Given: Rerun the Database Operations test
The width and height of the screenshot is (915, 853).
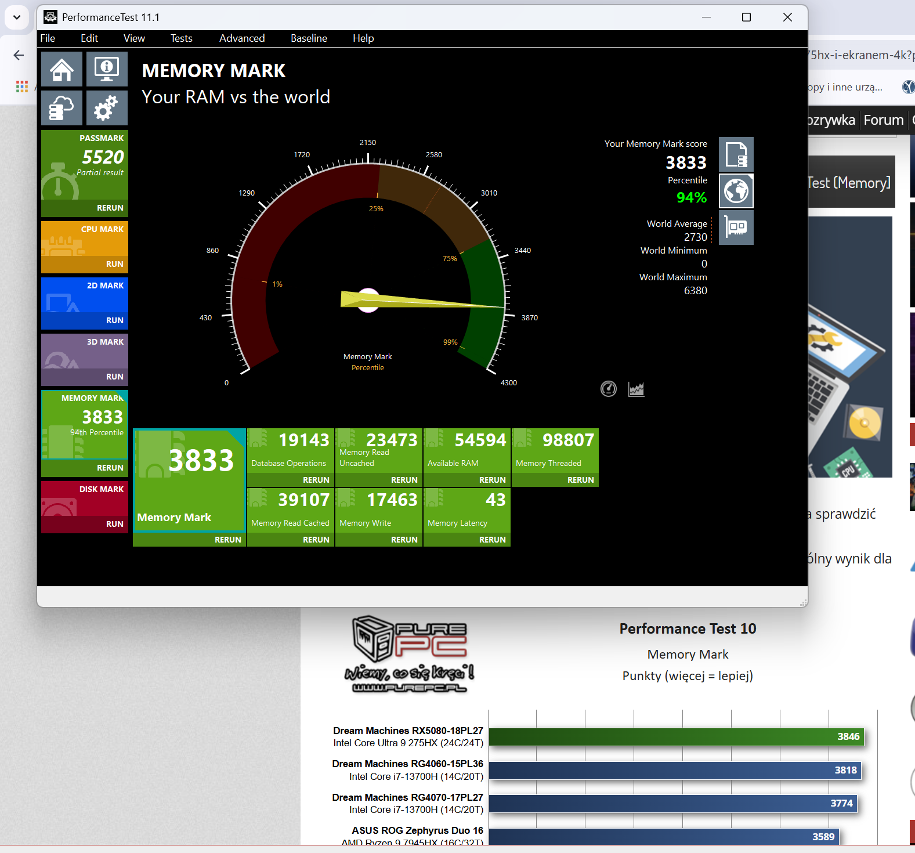Looking at the screenshot, I should (x=316, y=480).
